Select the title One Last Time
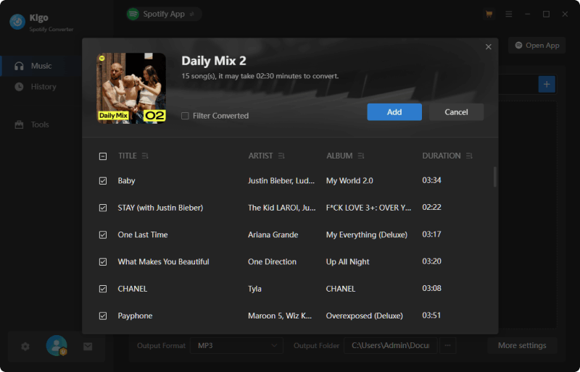 click(143, 235)
